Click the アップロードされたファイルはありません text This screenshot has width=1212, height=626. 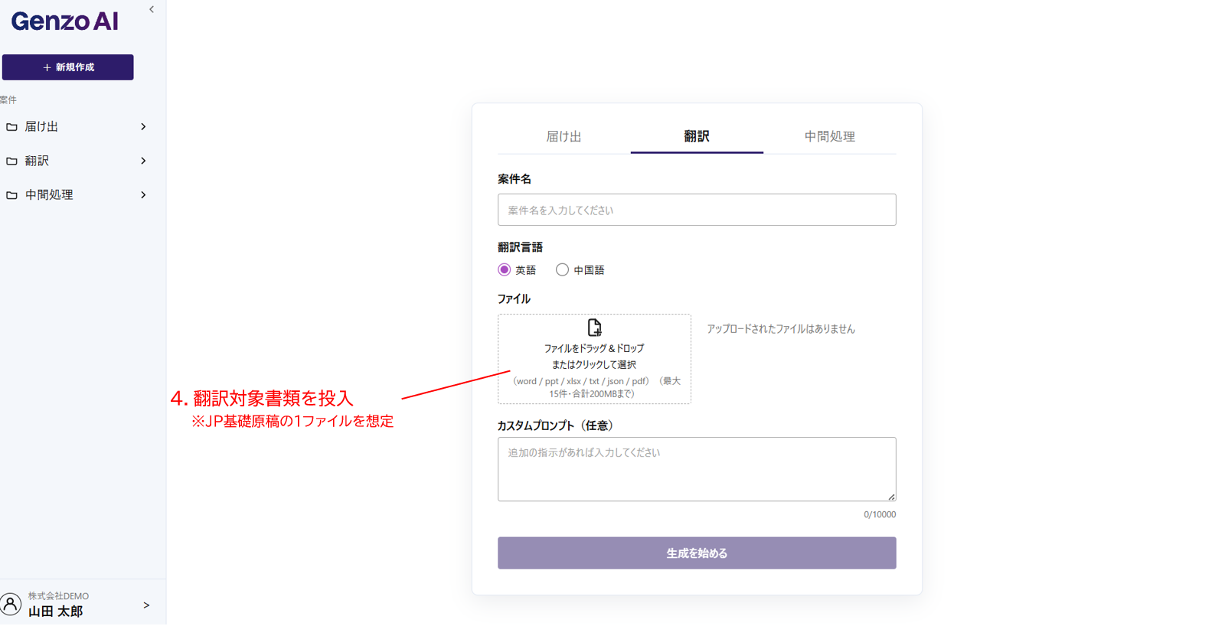[x=781, y=329]
